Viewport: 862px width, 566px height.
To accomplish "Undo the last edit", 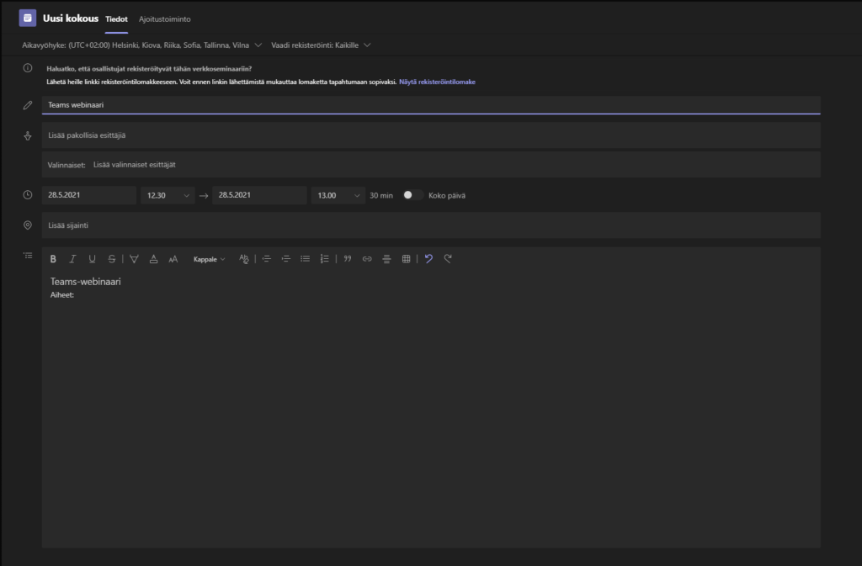I will pyautogui.click(x=428, y=258).
